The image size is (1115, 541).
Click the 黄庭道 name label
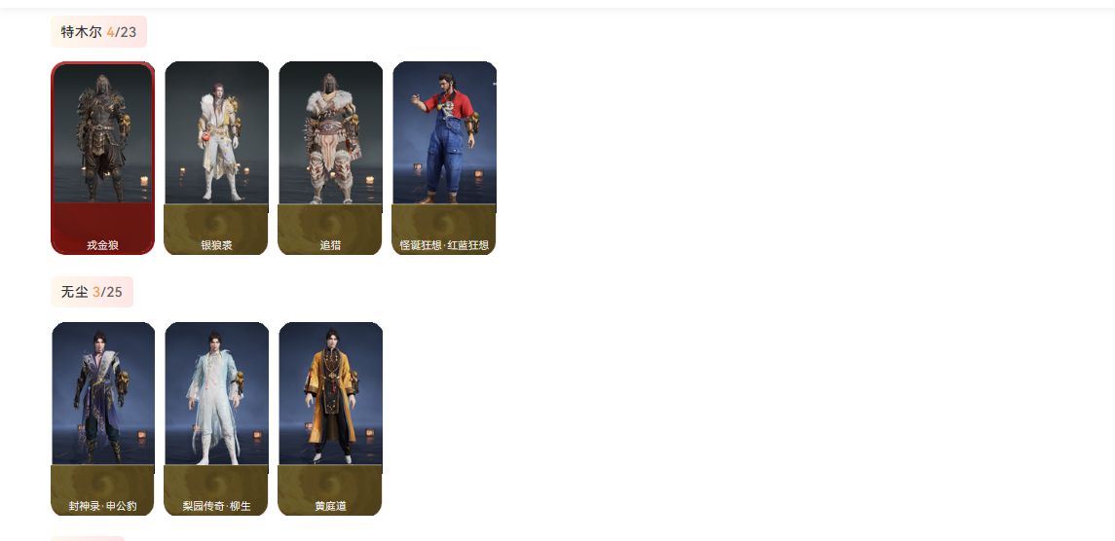pyautogui.click(x=330, y=506)
